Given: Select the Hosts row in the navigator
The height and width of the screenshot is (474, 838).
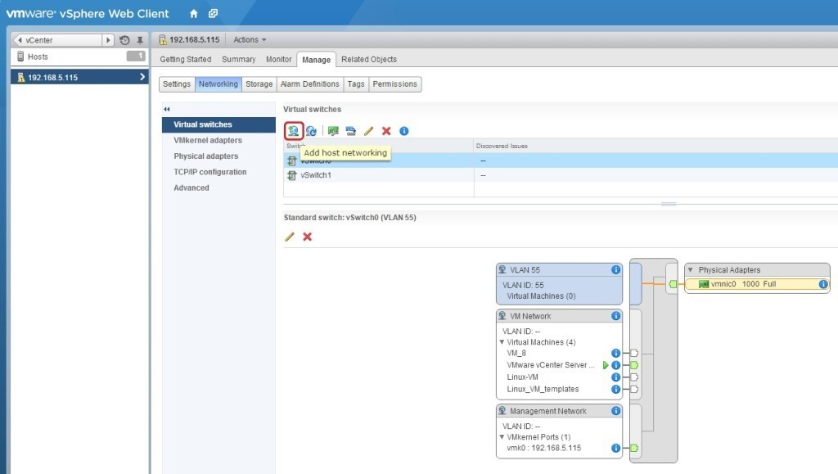Looking at the screenshot, I should 80,56.
